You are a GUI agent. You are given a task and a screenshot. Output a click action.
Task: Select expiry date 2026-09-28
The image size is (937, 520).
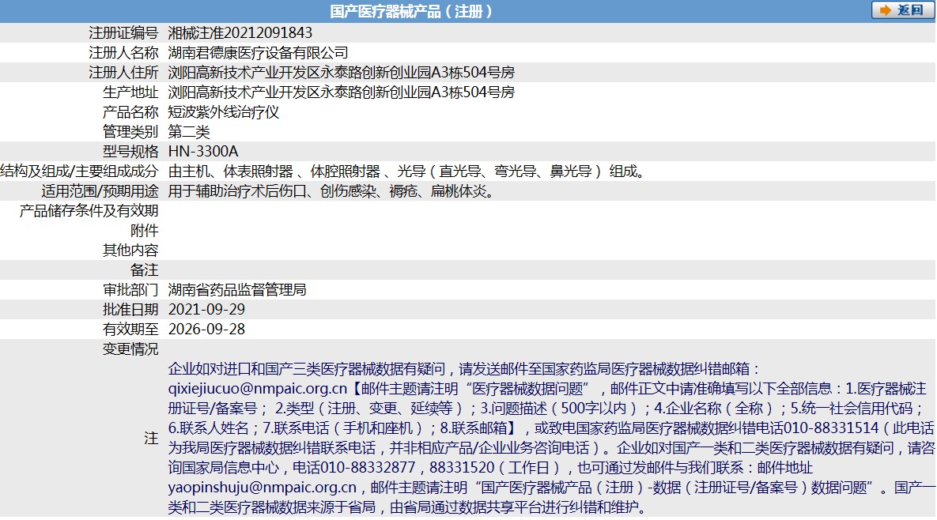(x=206, y=329)
